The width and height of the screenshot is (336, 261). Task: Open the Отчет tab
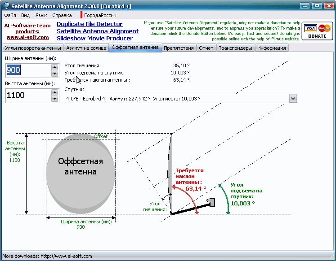pos(206,48)
